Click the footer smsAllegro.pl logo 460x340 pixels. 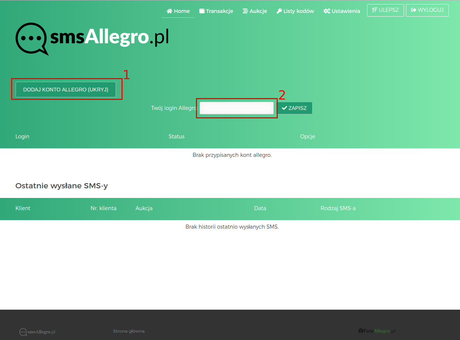[x=37, y=332]
